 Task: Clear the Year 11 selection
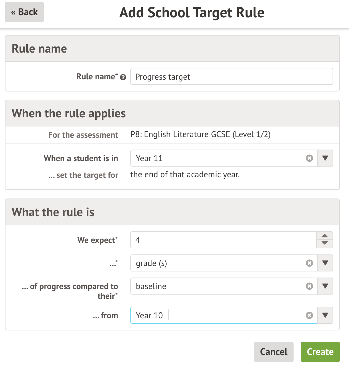(x=309, y=158)
